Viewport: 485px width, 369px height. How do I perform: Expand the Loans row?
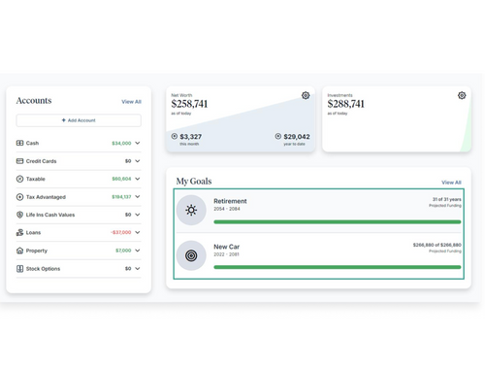pos(138,232)
